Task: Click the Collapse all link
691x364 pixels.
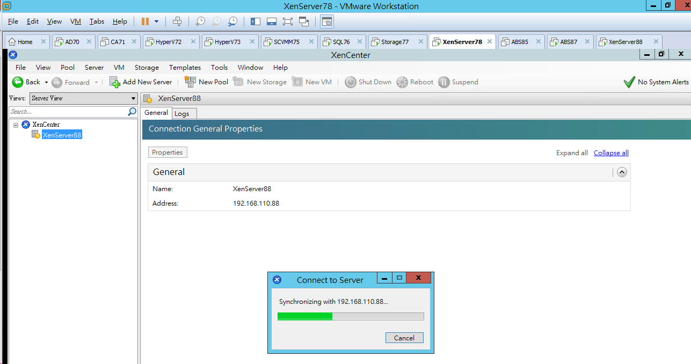Action: coord(611,153)
